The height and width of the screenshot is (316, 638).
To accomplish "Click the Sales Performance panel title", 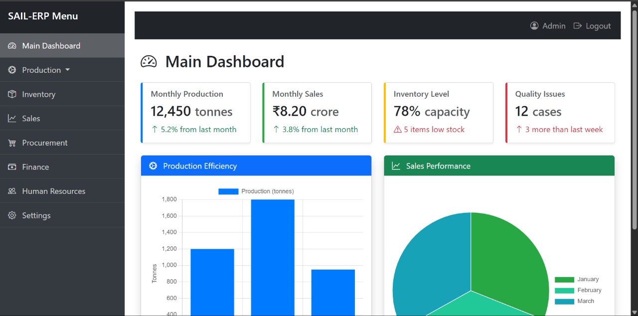I will 438,166.
